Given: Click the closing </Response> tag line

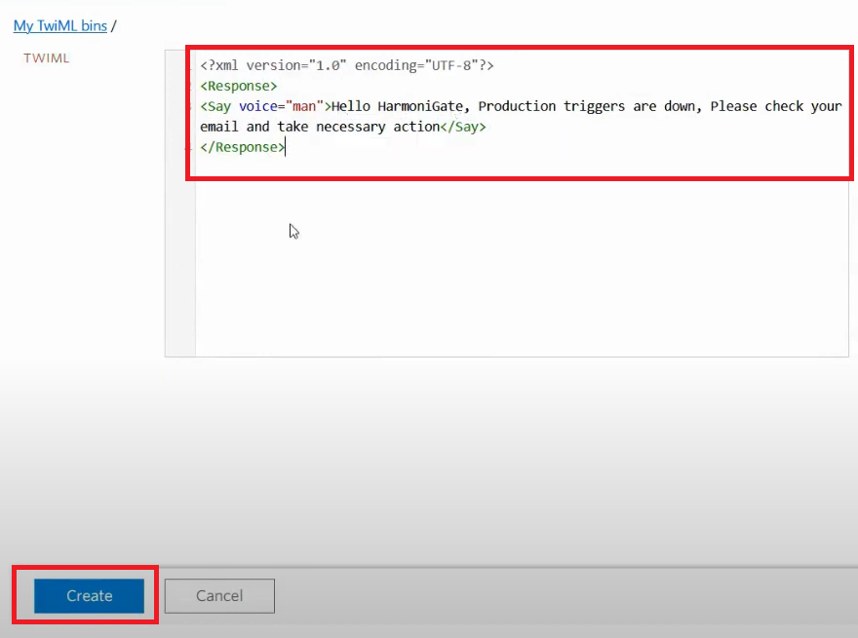Looking at the screenshot, I should [x=243, y=147].
